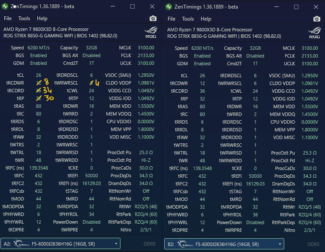The width and height of the screenshot is (325, 252).
Task: Minimize the right ZenTimings window
Action: [x=277, y=7]
